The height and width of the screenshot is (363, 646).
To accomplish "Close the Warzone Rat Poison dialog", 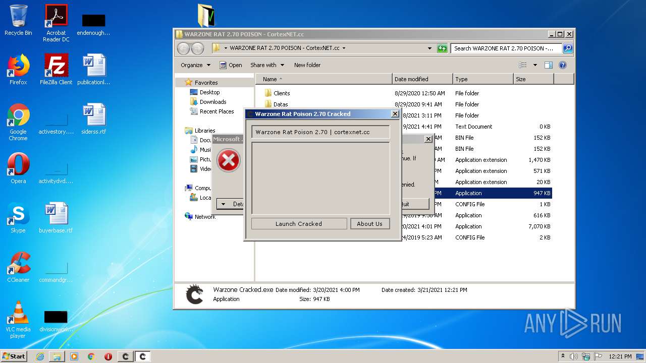I will click(x=395, y=114).
